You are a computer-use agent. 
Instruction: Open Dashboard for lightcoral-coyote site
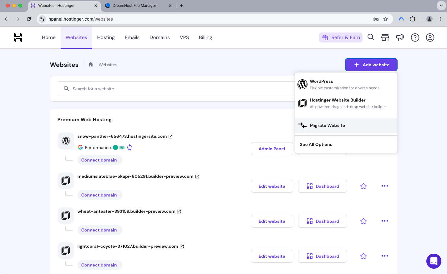323,256
